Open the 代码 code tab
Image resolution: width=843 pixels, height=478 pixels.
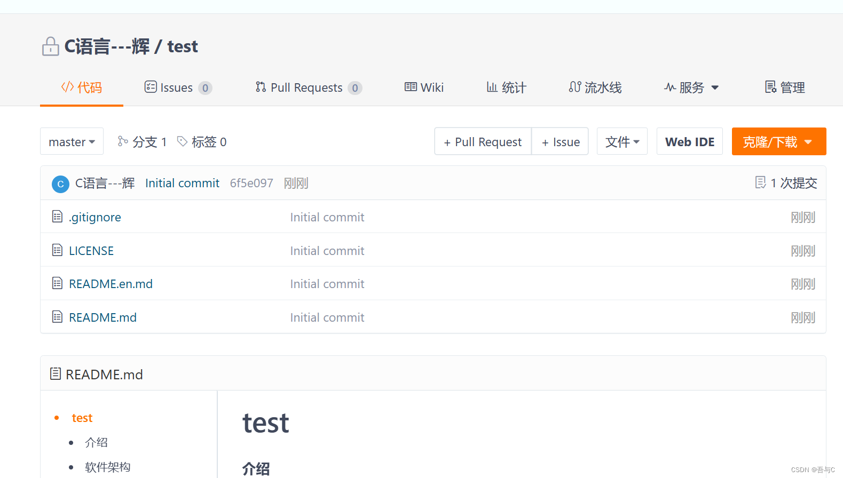click(82, 87)
